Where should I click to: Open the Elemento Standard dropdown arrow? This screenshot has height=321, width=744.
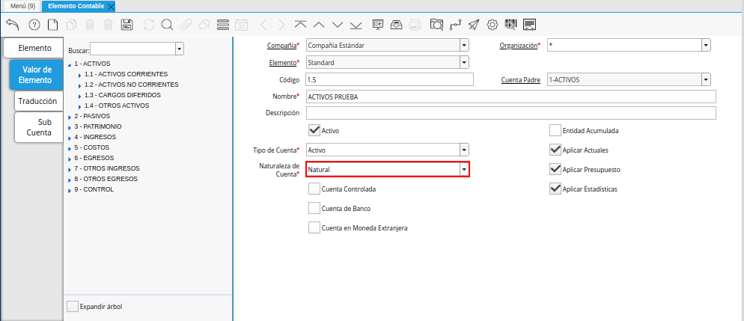464,62
